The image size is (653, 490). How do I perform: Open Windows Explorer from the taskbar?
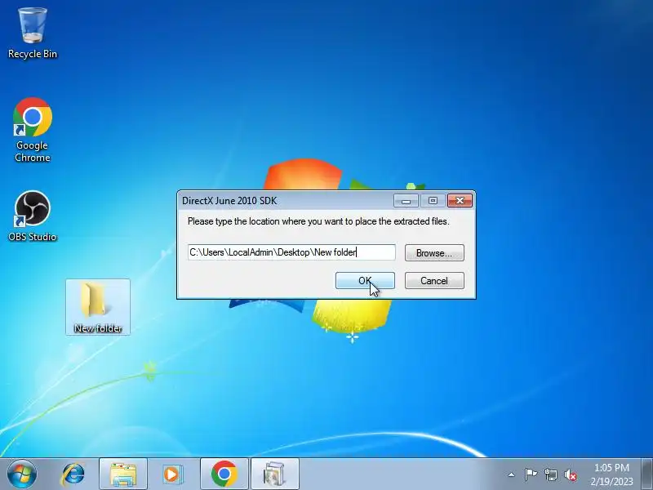click(x=123, y=474)
